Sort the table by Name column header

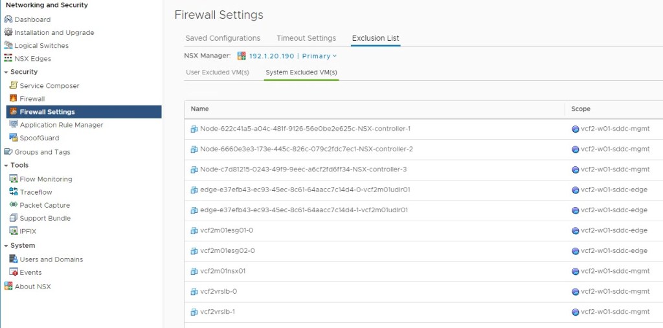pos(200,109)
